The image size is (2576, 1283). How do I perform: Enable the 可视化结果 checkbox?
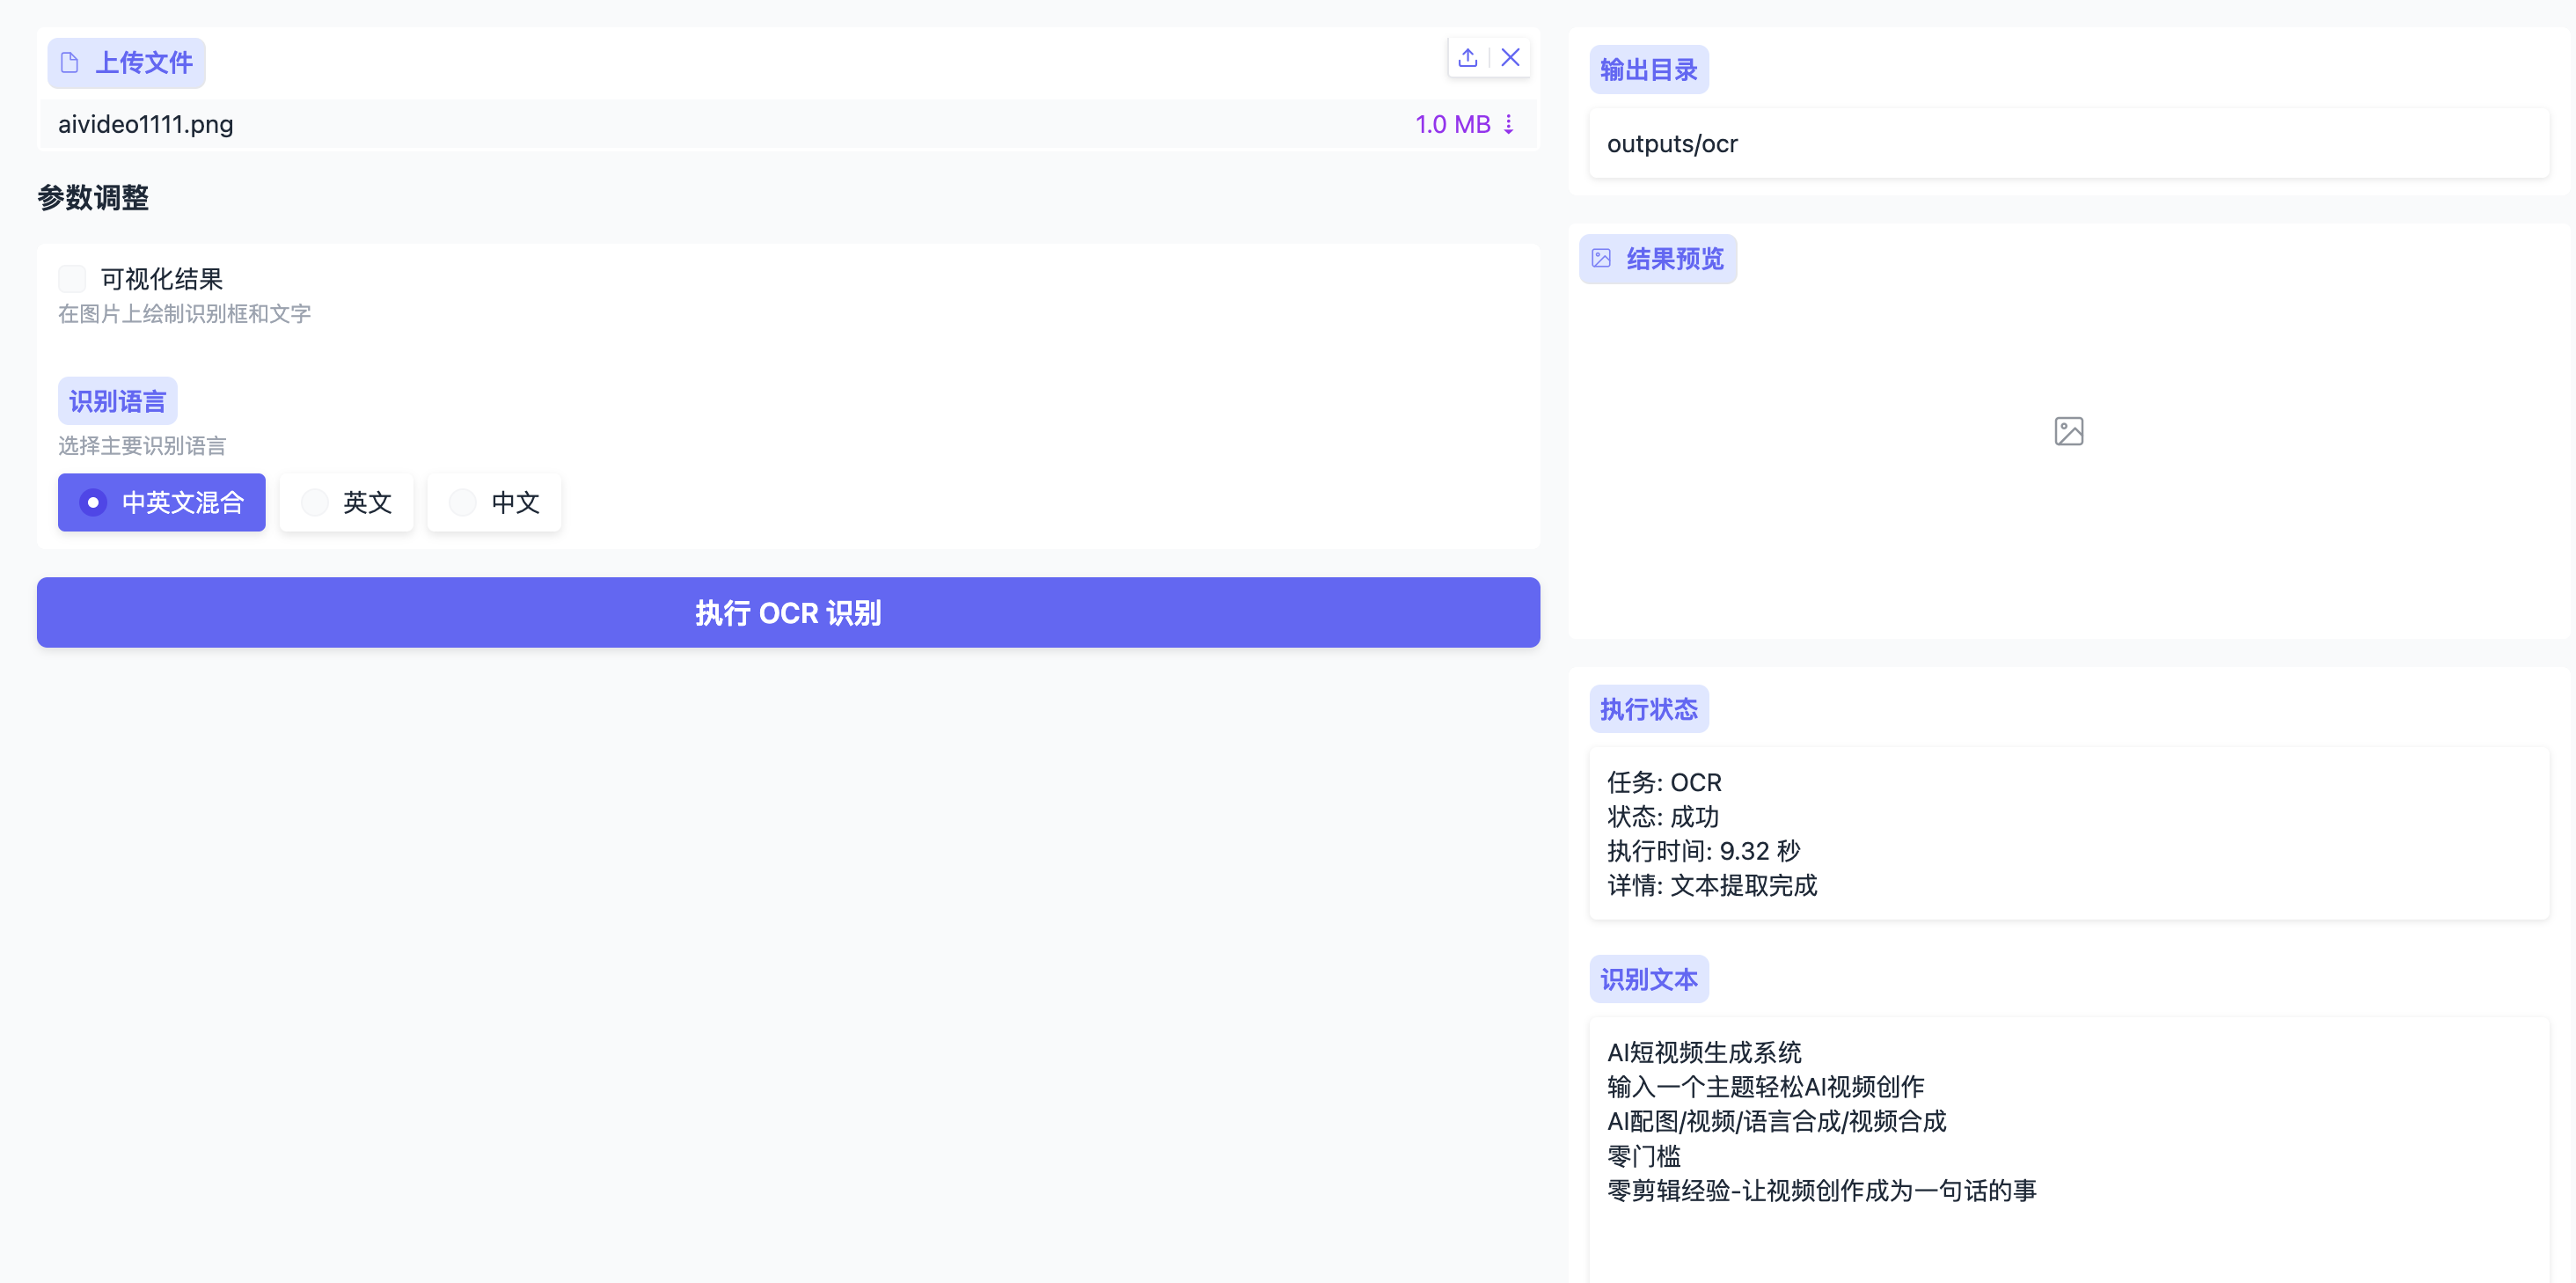72,278
